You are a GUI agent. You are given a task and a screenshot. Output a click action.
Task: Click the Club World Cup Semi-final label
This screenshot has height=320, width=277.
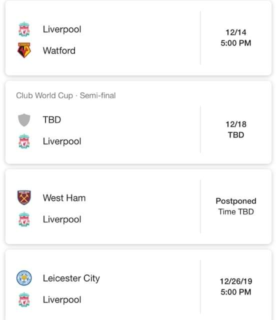[66, 95]
